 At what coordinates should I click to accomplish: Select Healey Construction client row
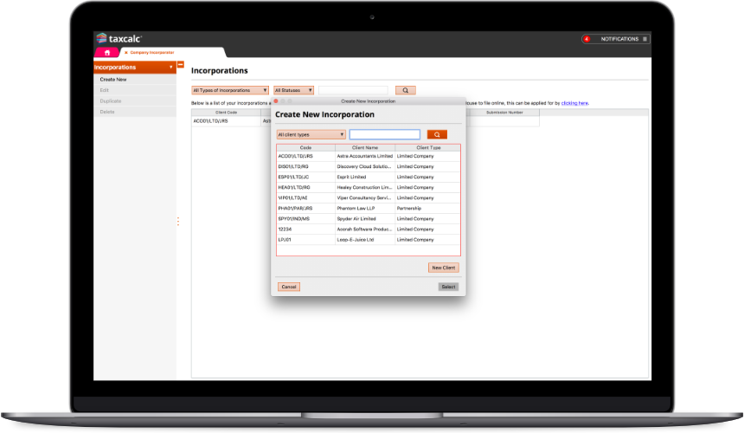pos(369,188)
